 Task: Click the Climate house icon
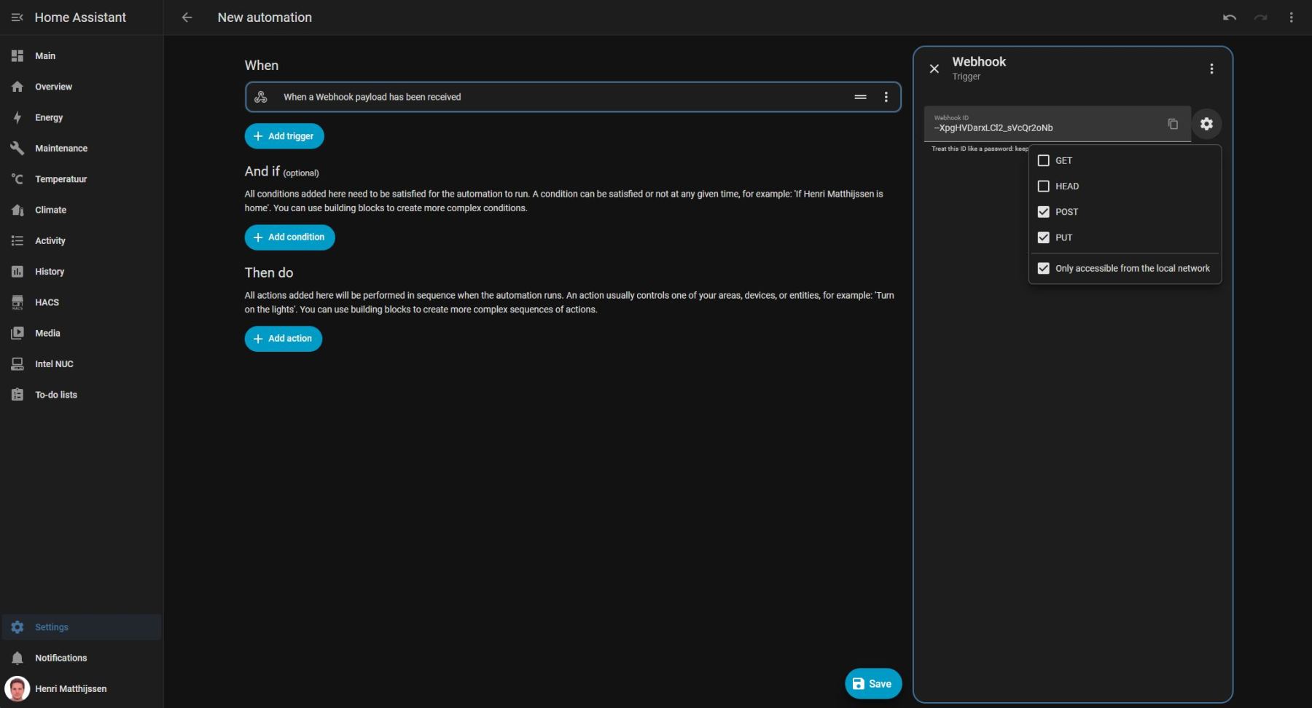[x=17, y=210]
